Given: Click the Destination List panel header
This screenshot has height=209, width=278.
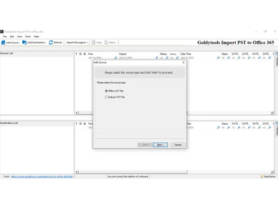Looking at the screenshot, I should click(37, 123).
